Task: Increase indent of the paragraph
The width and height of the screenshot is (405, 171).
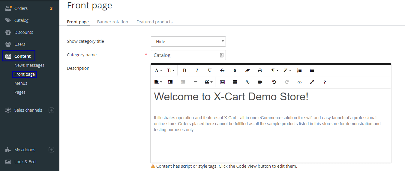Action: [x=170, y=82]
